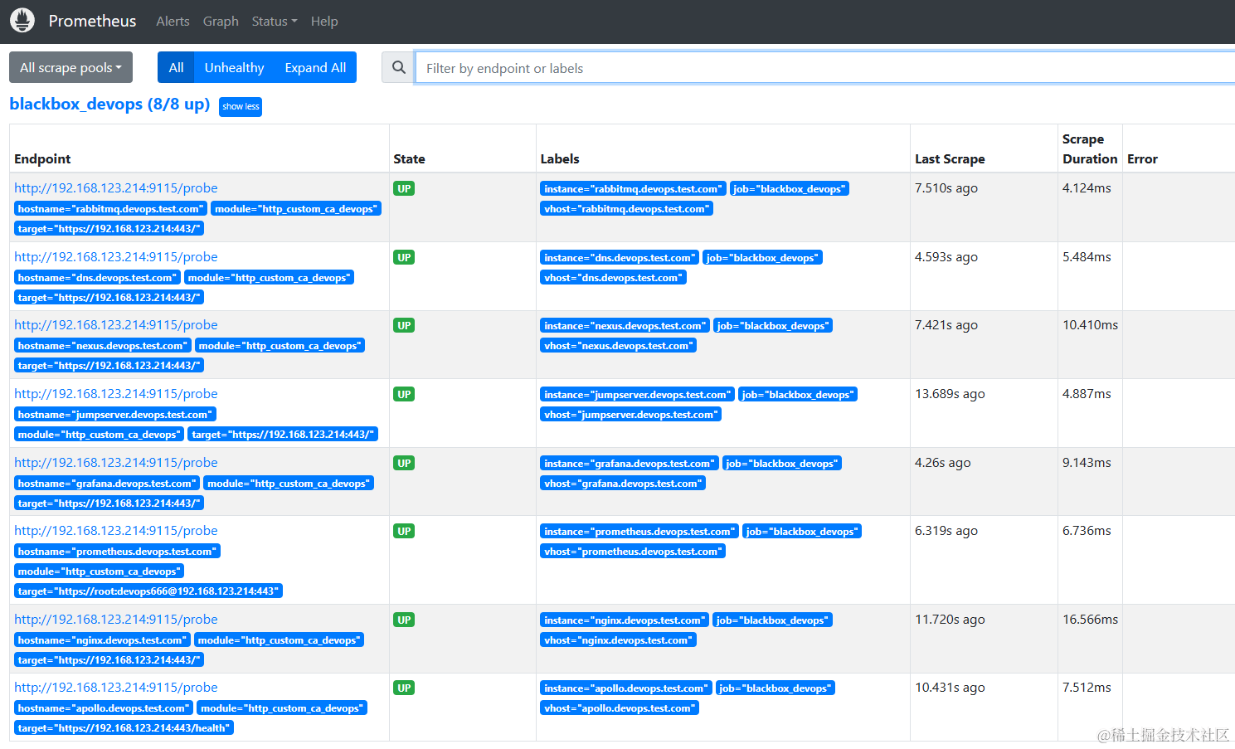This screenshot has height=749, width=1235.
Task: Click hostname="nginx.devops.test.com" badge
Action: 102,640
